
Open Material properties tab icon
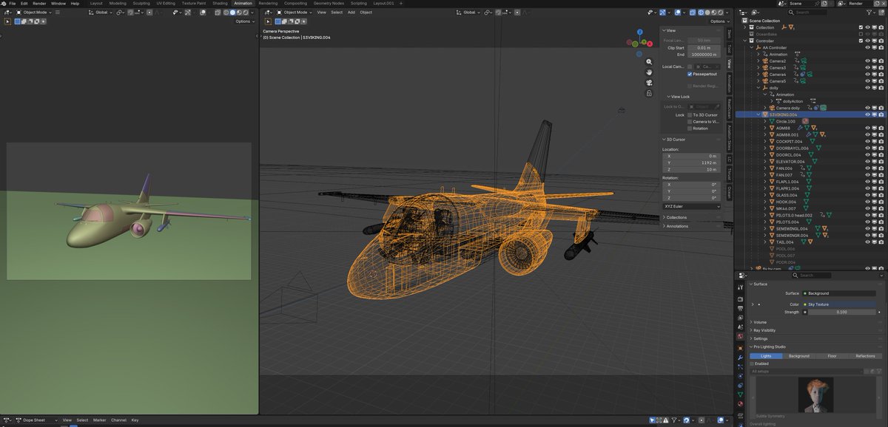click(740, 403)
